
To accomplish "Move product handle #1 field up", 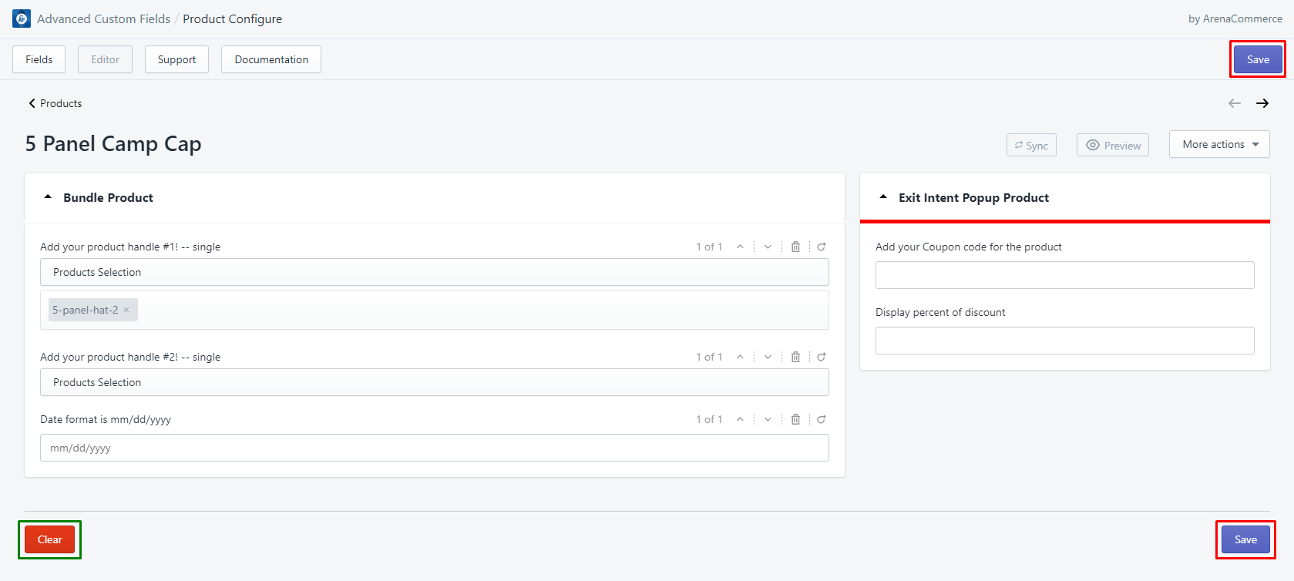I will point(740,247).
